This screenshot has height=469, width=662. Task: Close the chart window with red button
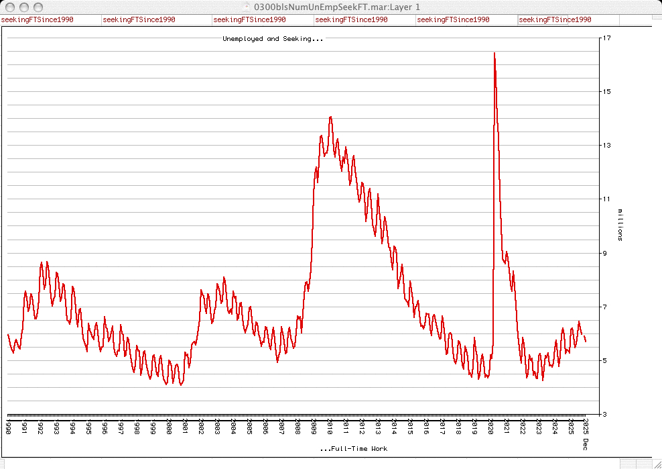(9, 6)
